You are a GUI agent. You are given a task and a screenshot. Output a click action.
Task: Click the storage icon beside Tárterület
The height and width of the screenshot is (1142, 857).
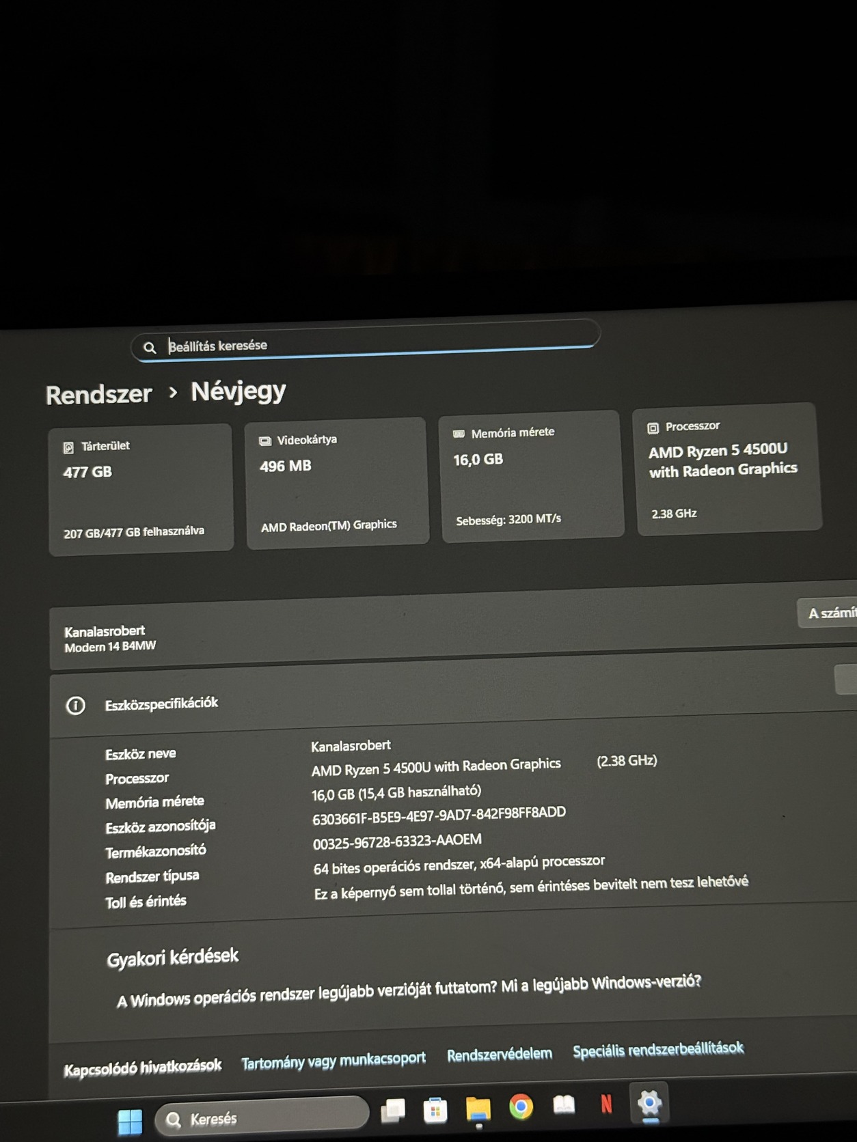[68, 448]
